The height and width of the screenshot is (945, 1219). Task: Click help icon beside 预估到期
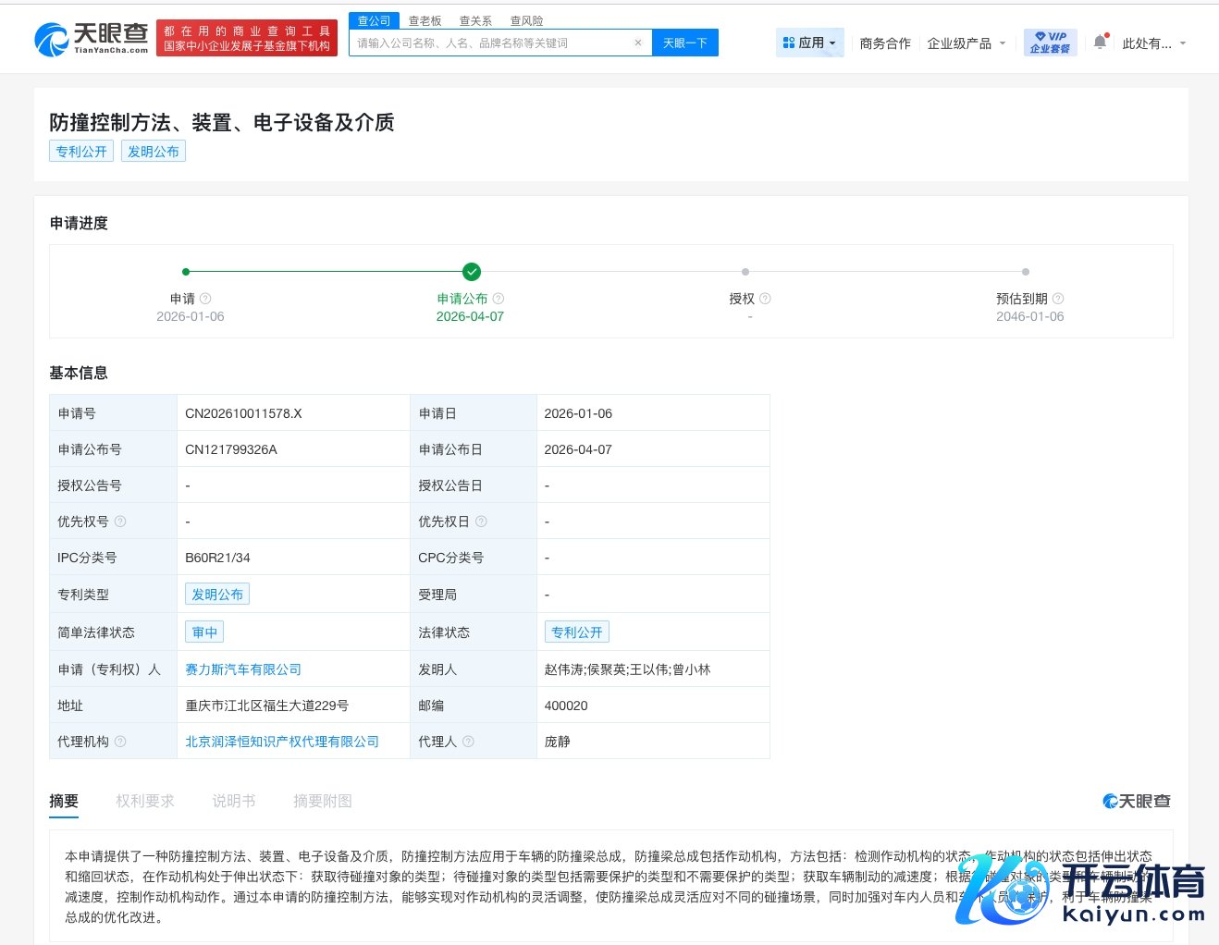tap(1058, 299)
